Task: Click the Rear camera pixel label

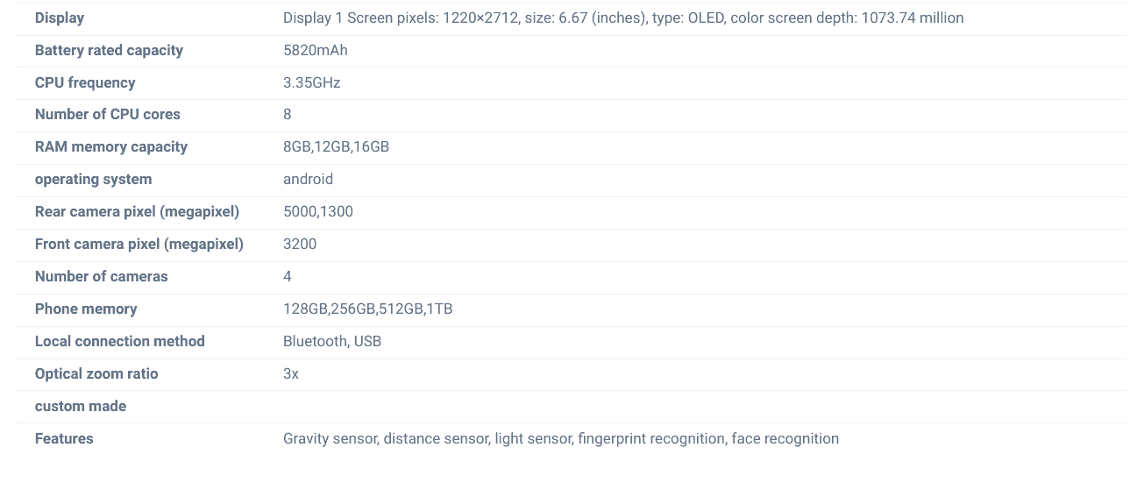Action: click(x=137, y=211)
